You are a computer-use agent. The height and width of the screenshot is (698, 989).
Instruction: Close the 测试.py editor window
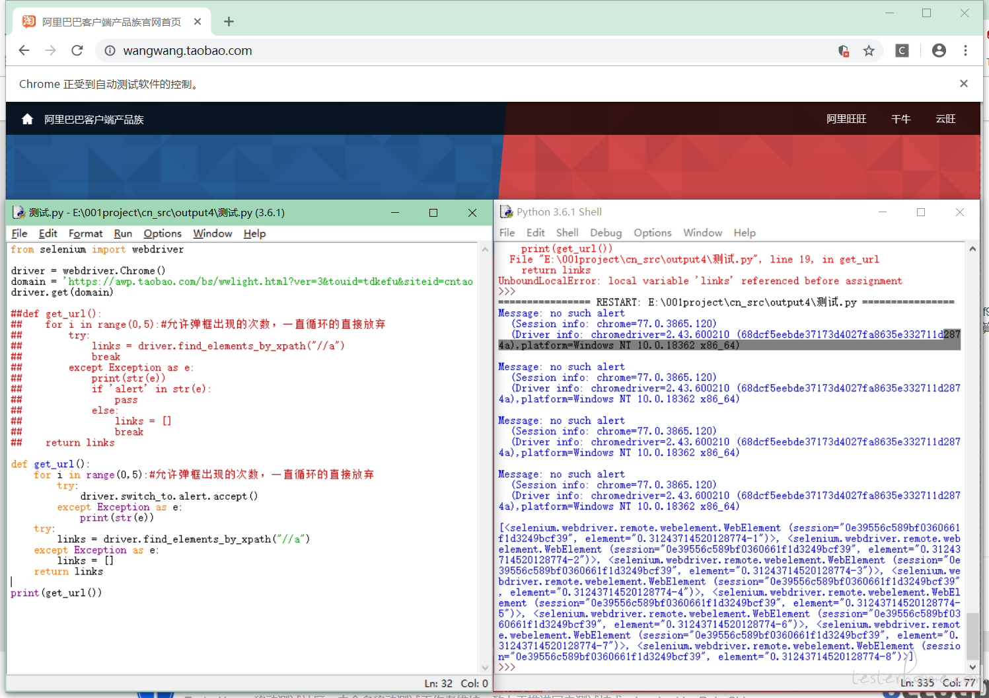[x=472, y=212]
